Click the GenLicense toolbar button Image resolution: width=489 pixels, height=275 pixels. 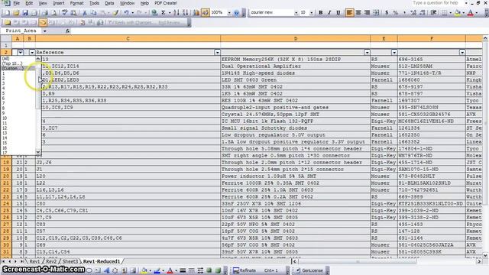click(309, 270)
